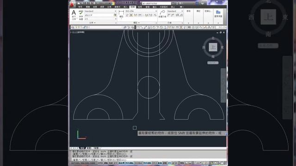
Task: Click the Layer Previous toolbar icon
Action: point(129,27)
